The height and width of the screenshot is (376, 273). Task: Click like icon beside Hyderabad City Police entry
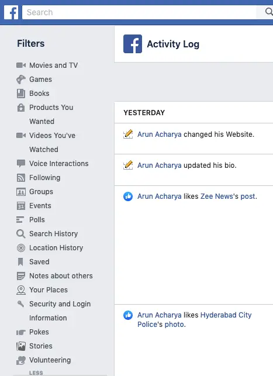coord(128,315)
